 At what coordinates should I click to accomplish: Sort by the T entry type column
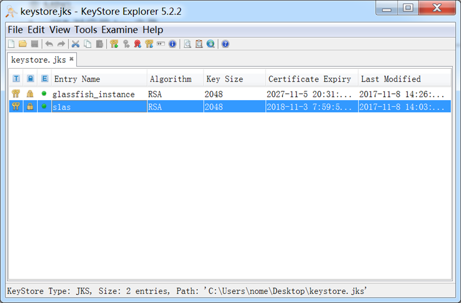(16, 78)
